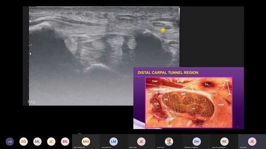The height and width of the screenshot is (149, 266).
Task: Open the JS participant video tile
Action: pyautogui.click(x=252, y=142)
